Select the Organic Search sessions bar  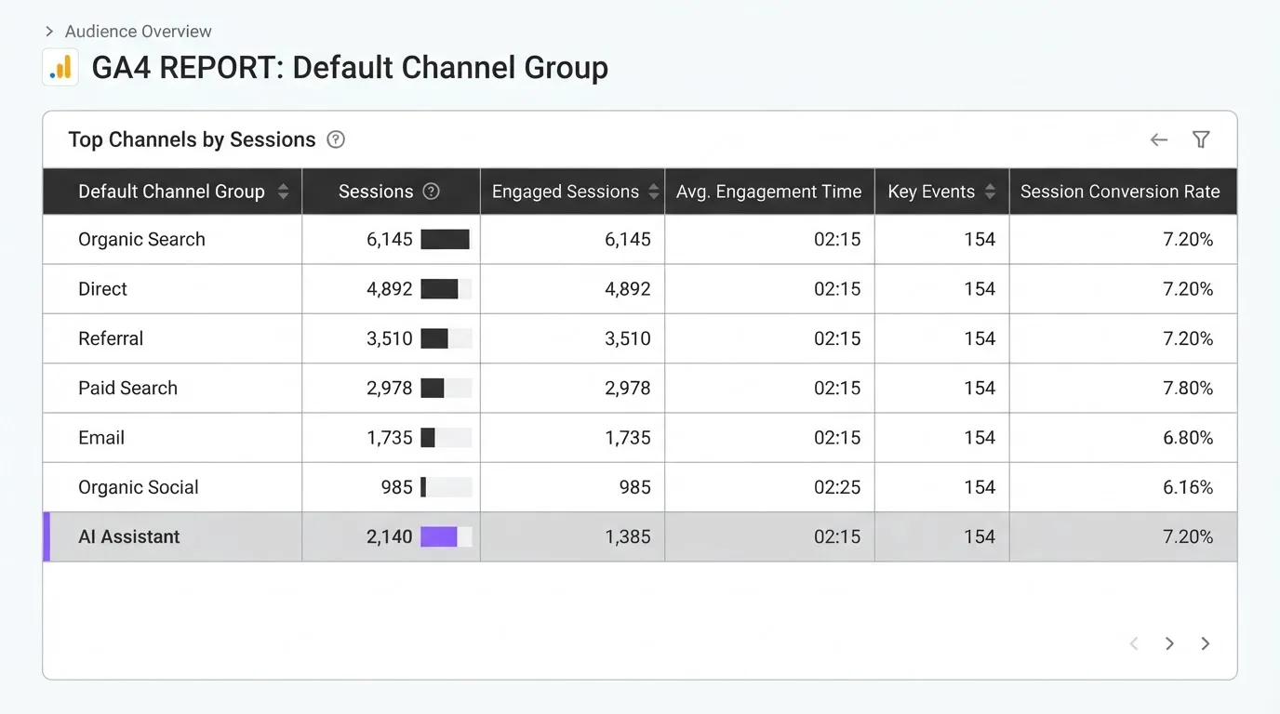(446, 240)
